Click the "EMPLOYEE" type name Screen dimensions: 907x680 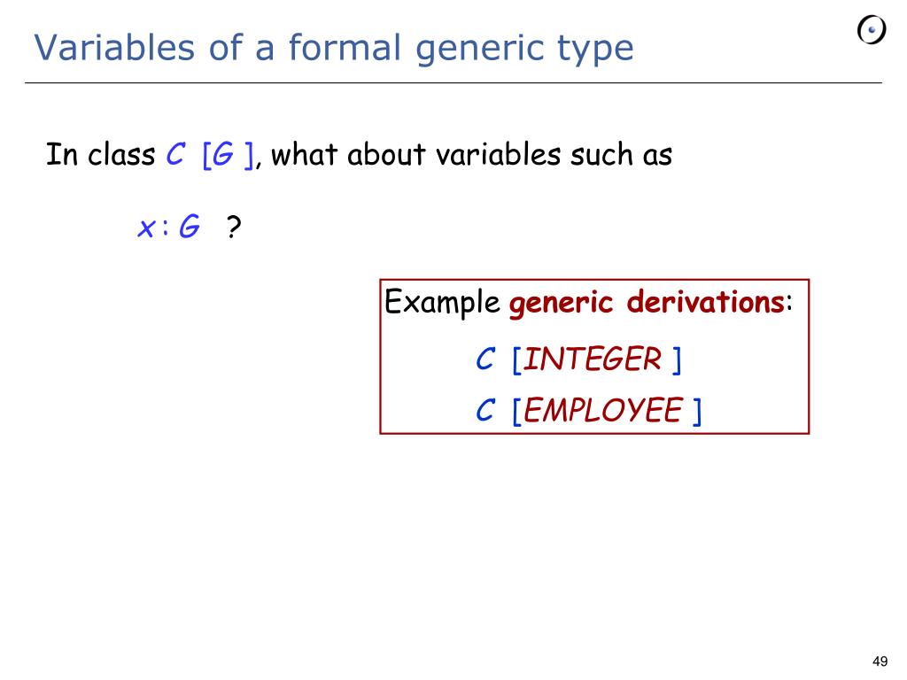click(602, 411)
